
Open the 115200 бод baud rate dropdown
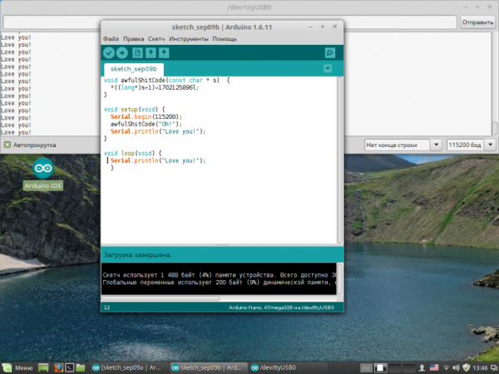point(472,145)
